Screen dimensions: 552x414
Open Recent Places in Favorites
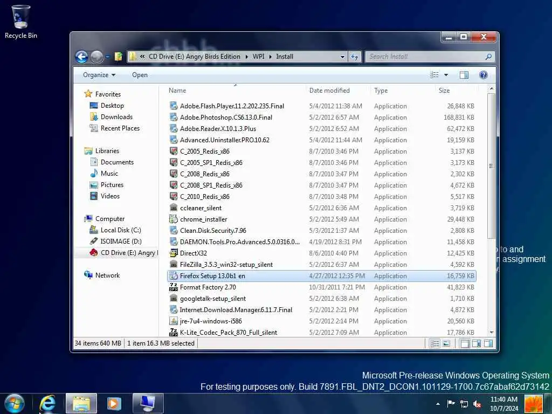coord(120,128)
